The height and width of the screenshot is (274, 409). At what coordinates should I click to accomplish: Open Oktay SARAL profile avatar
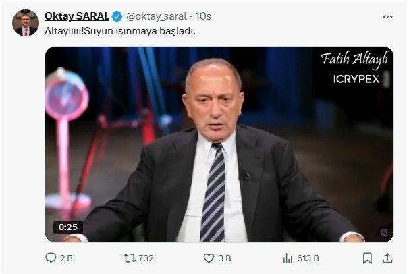coord(26,23)
